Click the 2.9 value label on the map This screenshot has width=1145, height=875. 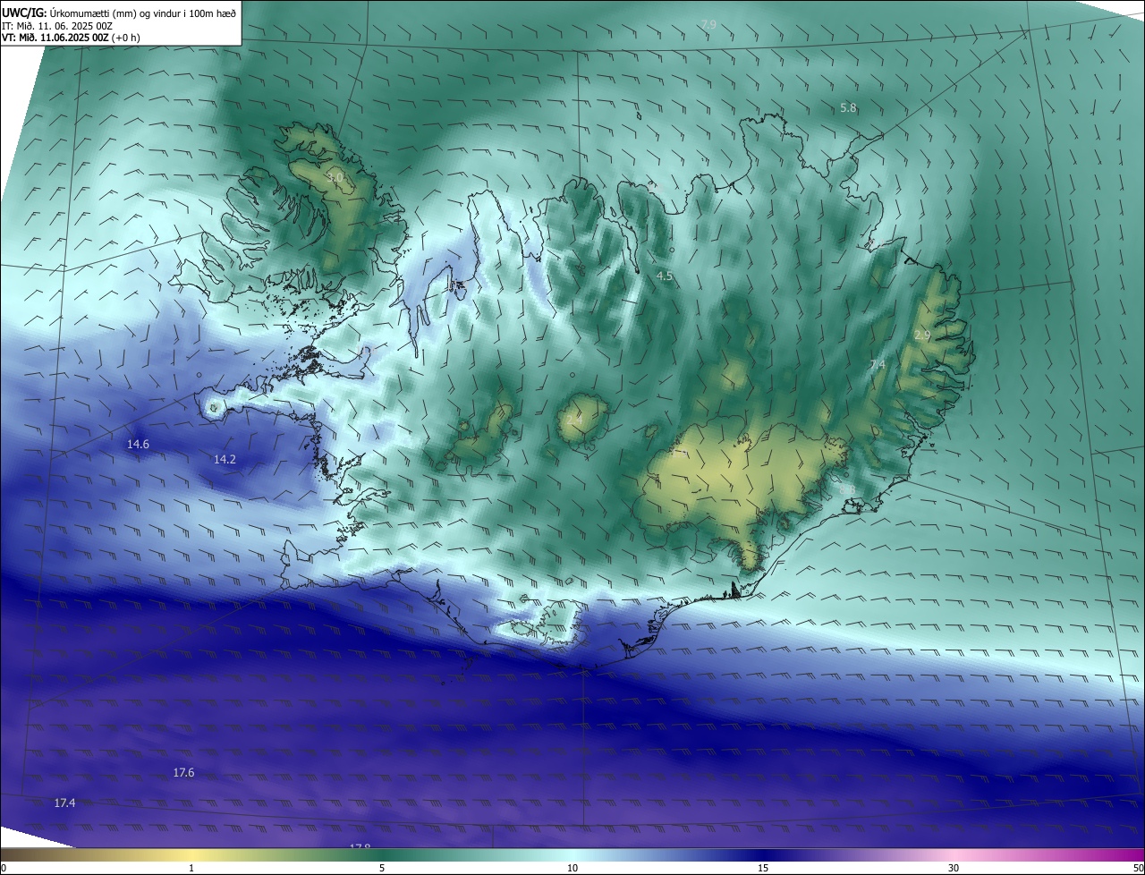coord(922,335)
